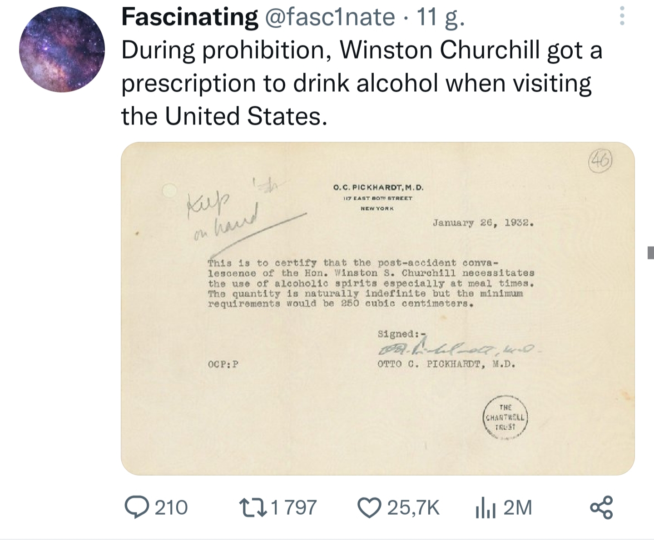654x551 pixels.
Task: Open the @fasc1nate handle link
Action: (x=329, y=17)
